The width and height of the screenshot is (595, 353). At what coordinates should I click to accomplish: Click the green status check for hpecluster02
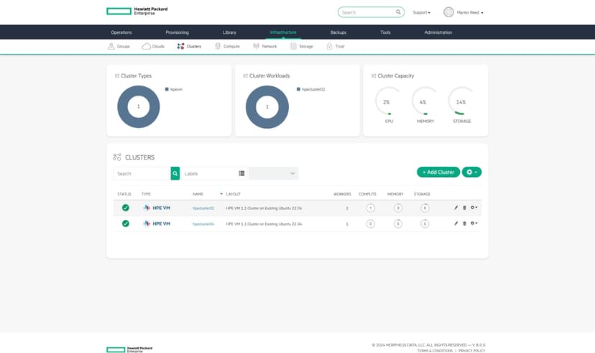point(126,208)
